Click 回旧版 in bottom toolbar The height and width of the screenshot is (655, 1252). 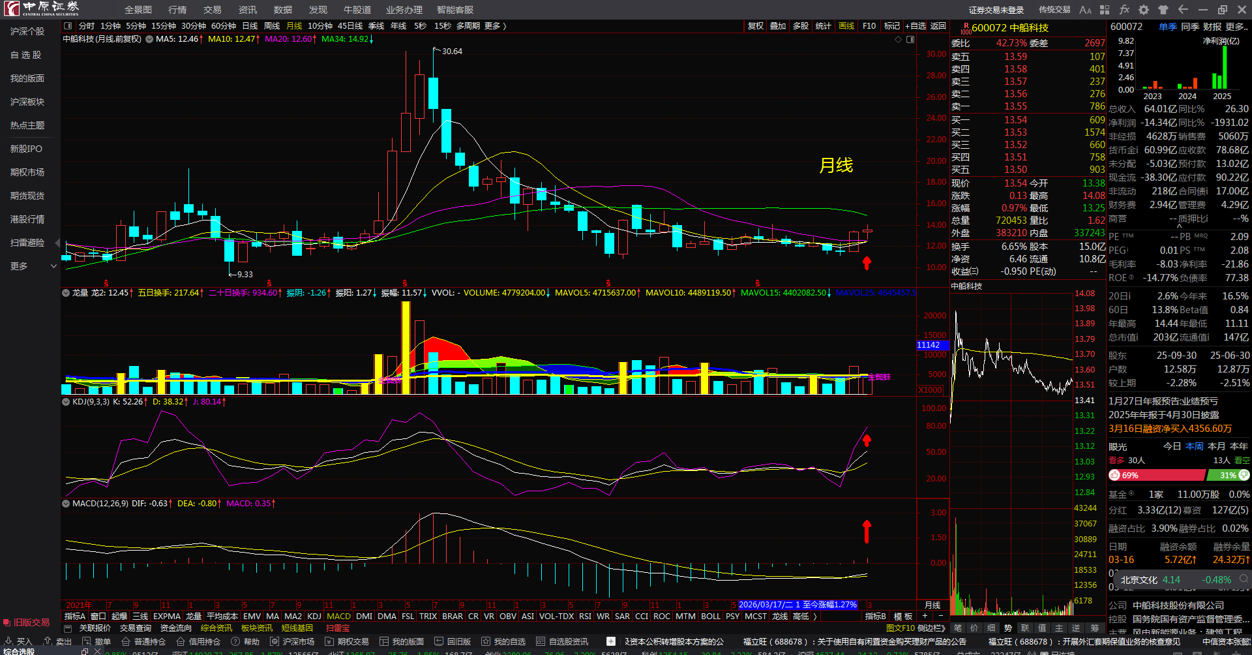pyautogui.click(x=453, y=642)
